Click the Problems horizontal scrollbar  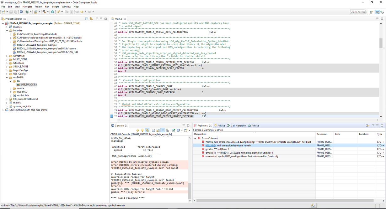pos(285,201)
